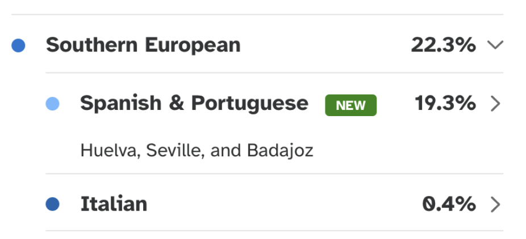This screenshot has height=239, width=526.
Task: Select the Italian ancestry label
Action: click(x=114, y=204)
